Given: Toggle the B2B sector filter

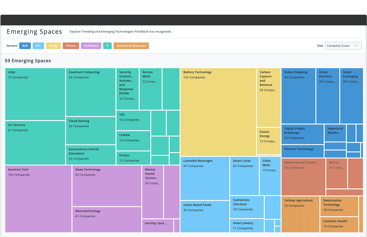Looking at the screenshot, I should pyautogui.click(x=25, y=46).
